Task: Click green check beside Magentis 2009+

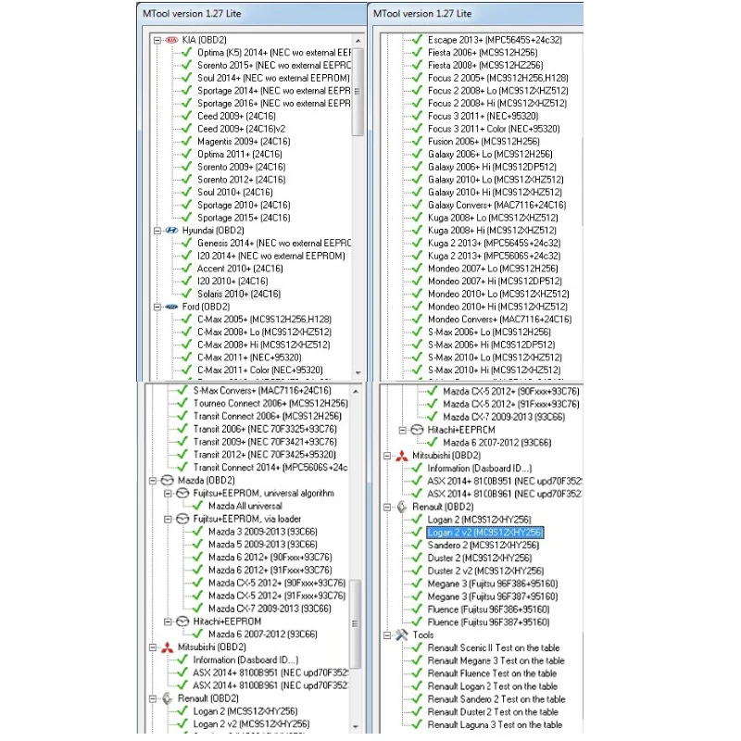Action: (x=187, y=141)
